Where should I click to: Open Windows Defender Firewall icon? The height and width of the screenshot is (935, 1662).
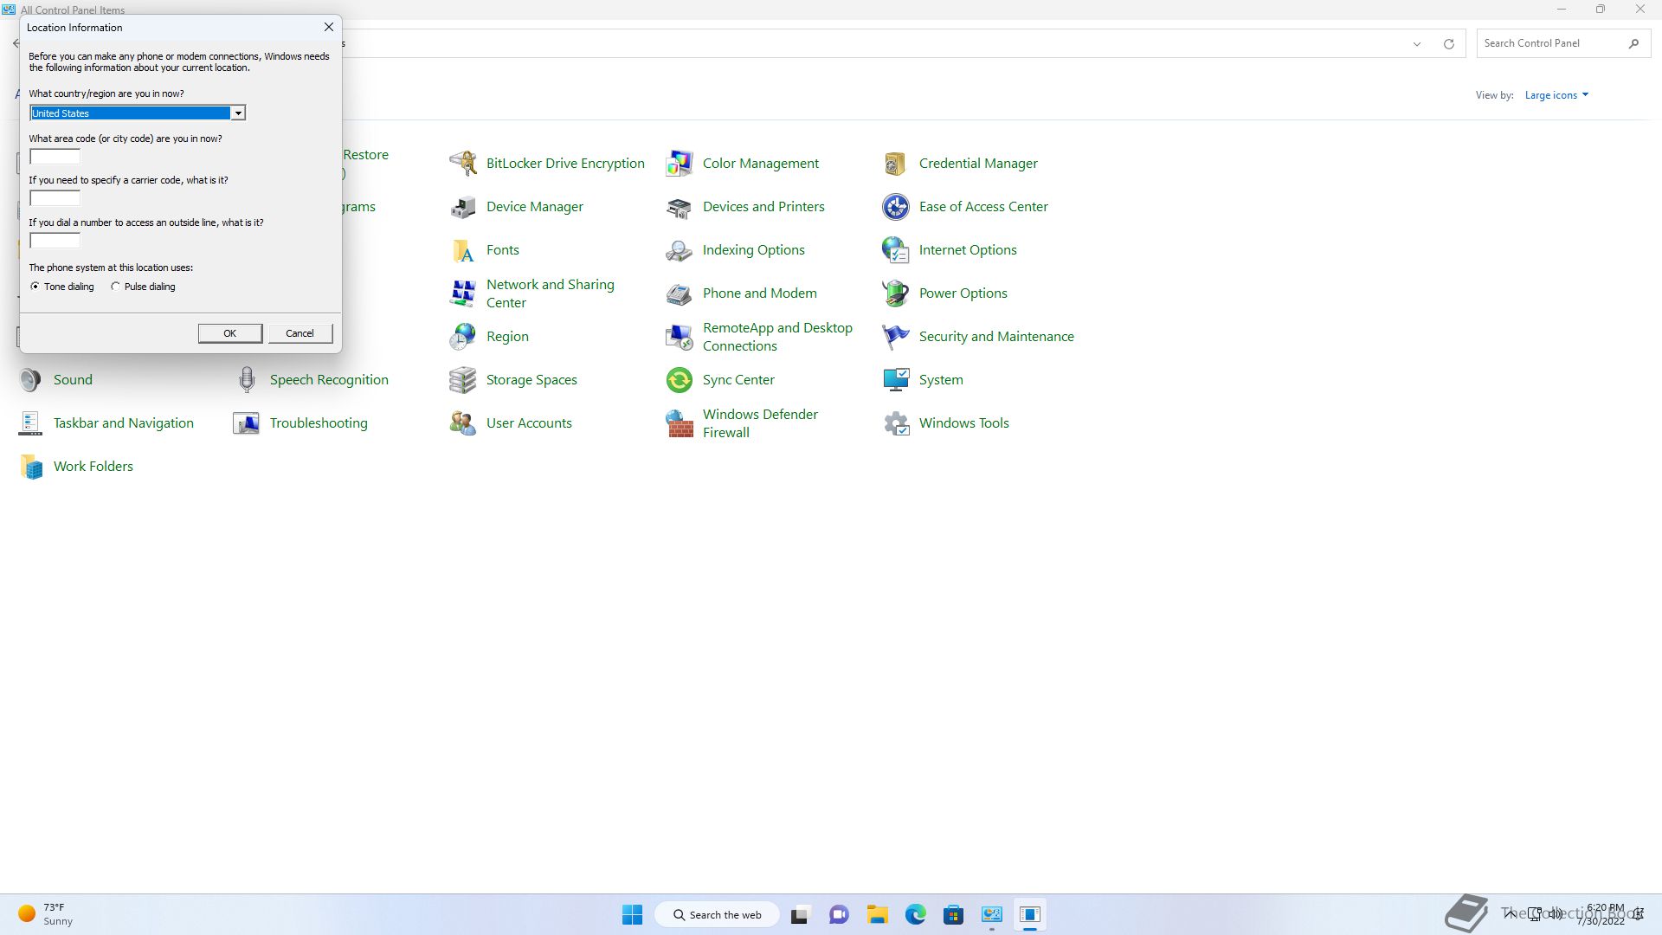pos(680,422)
